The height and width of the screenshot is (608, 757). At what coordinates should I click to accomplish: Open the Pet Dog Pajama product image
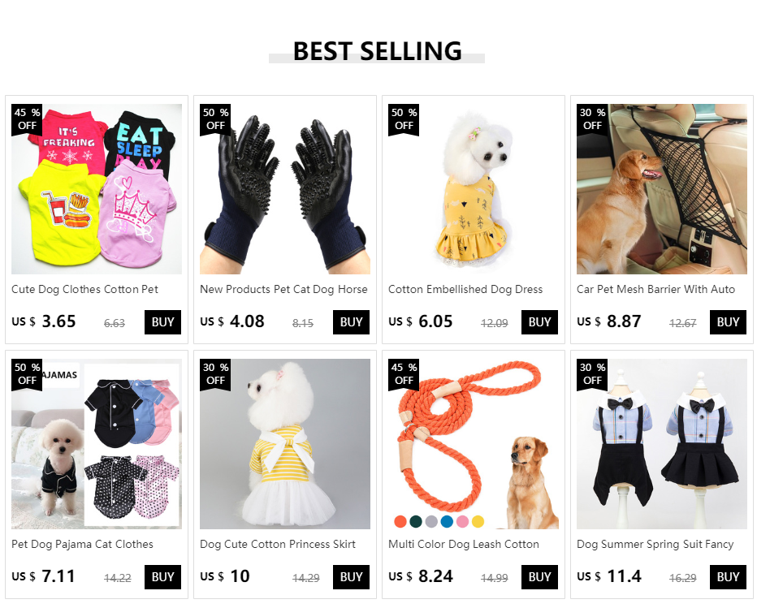[97, 444]
